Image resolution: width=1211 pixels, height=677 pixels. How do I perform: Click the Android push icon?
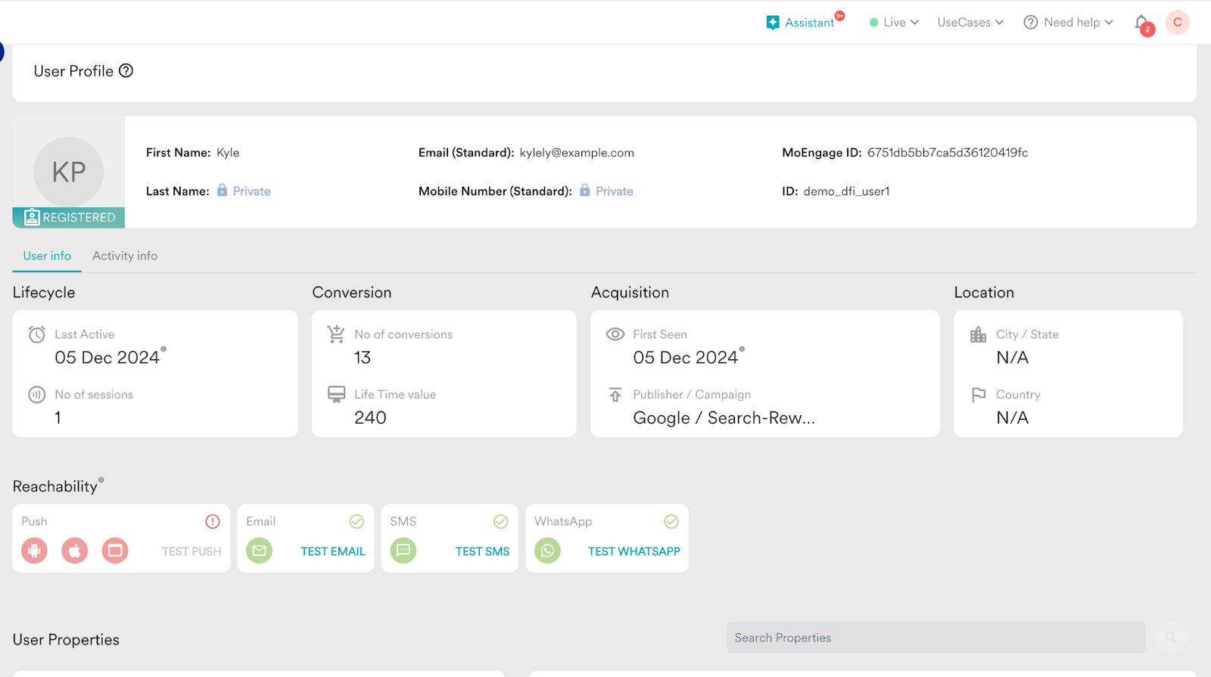[x=34, y=551]
